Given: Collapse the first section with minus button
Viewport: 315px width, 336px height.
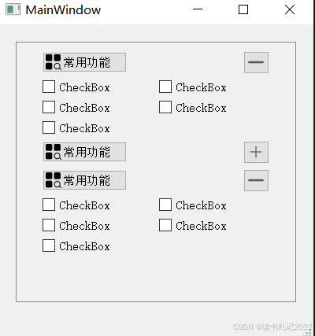Looking at the screenshot, I should (256, 62).
